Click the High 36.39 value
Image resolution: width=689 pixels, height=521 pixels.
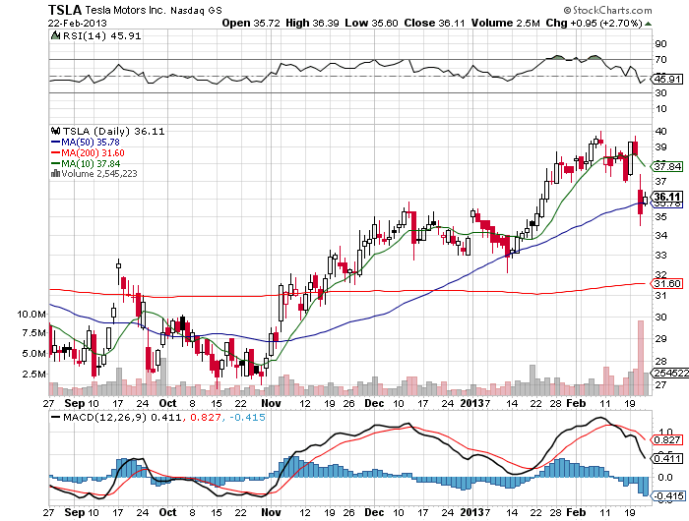312,23
